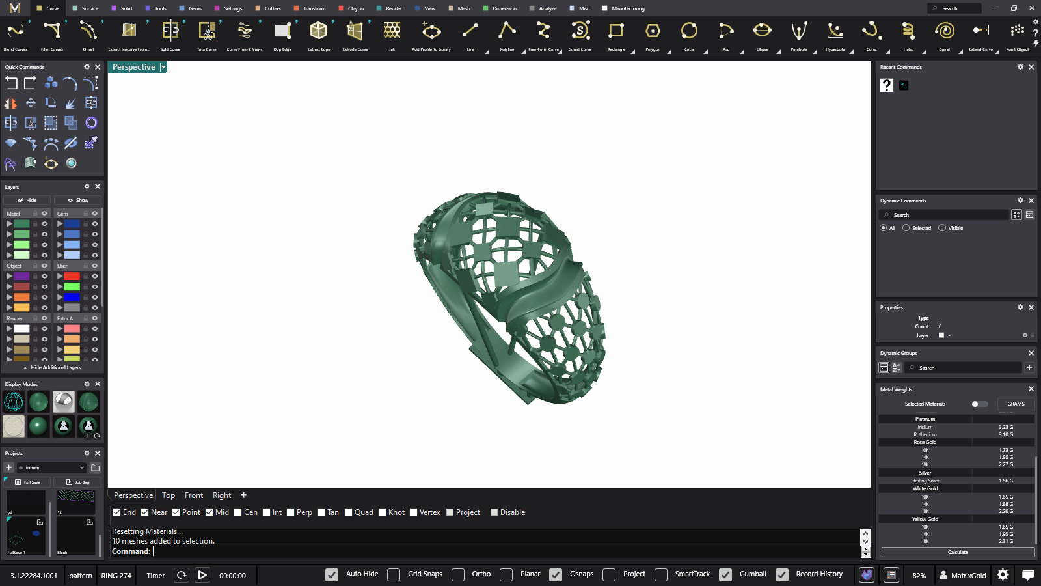Select the Ellipse tool
The image size is (1041, 586).
[762, 35]
